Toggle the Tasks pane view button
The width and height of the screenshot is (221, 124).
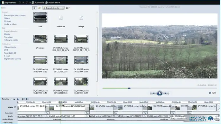35,8
